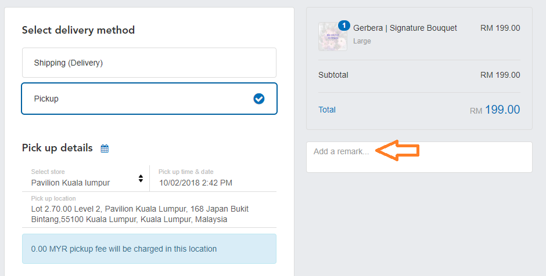Screen dimensions: 546x276
Task: Click the Total label in order summary
Action: [327, 110]
